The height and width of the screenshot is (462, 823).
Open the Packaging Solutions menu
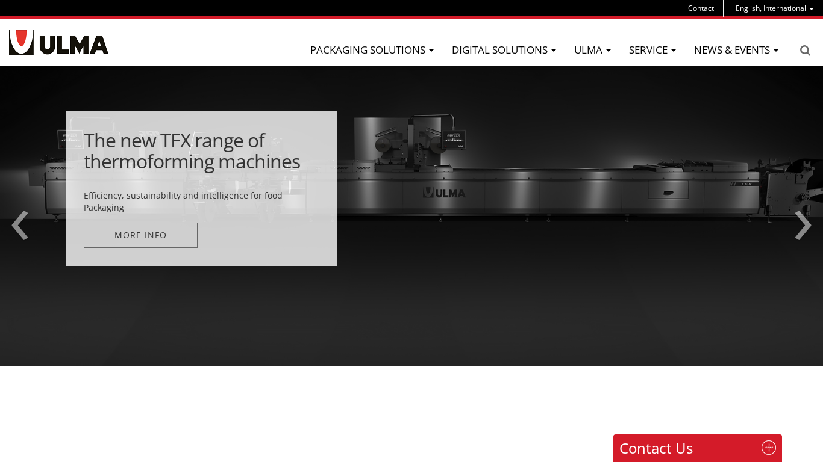372,50
